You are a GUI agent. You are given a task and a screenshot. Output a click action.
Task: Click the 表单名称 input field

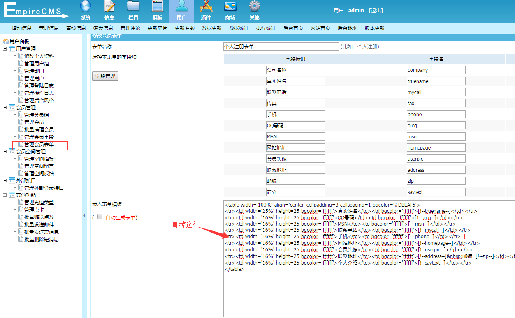281,46
